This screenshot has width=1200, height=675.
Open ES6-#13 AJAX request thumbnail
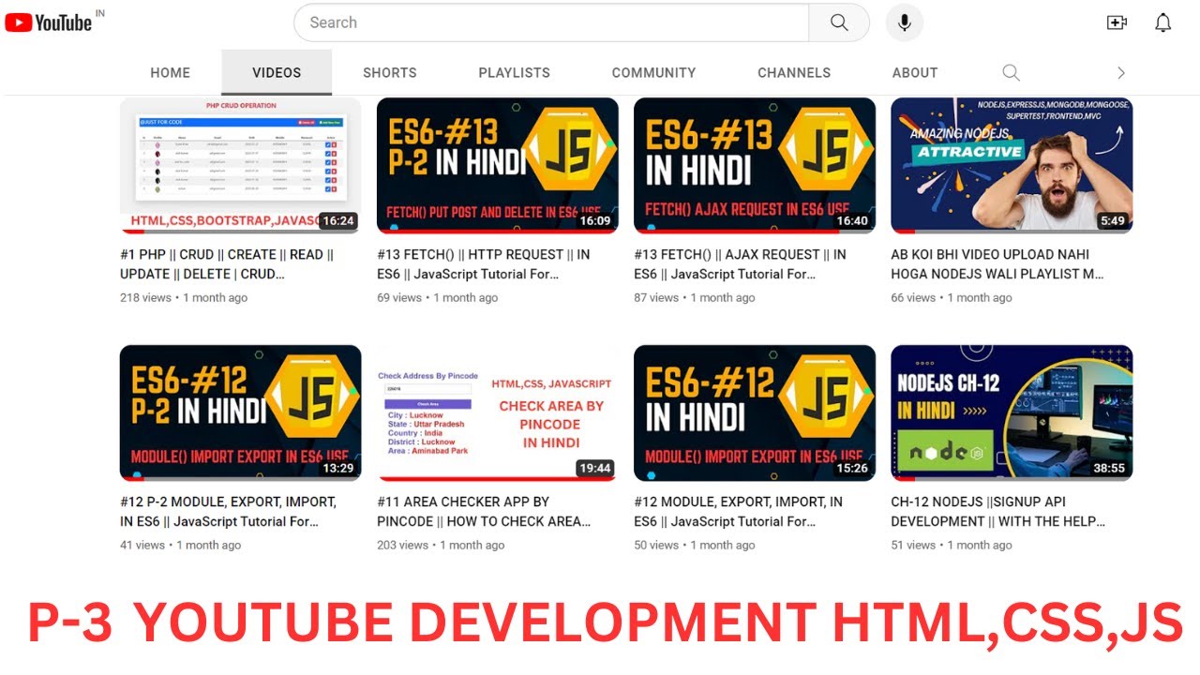[x=754, y=165]
